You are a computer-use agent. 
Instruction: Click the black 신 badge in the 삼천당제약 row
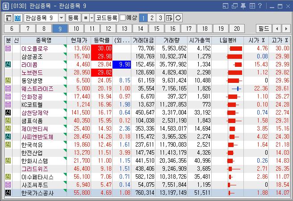pos(8,113)
